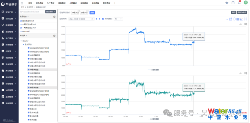Open the notification bell

point(239,3)
